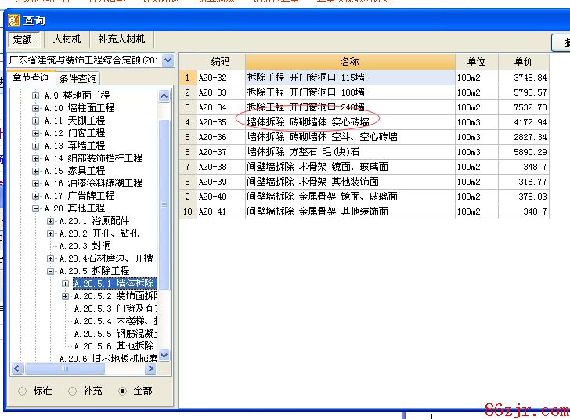This screenshot has height=419, width=570.
Task: Click the 单价 column header
Action: coord(523,62)
